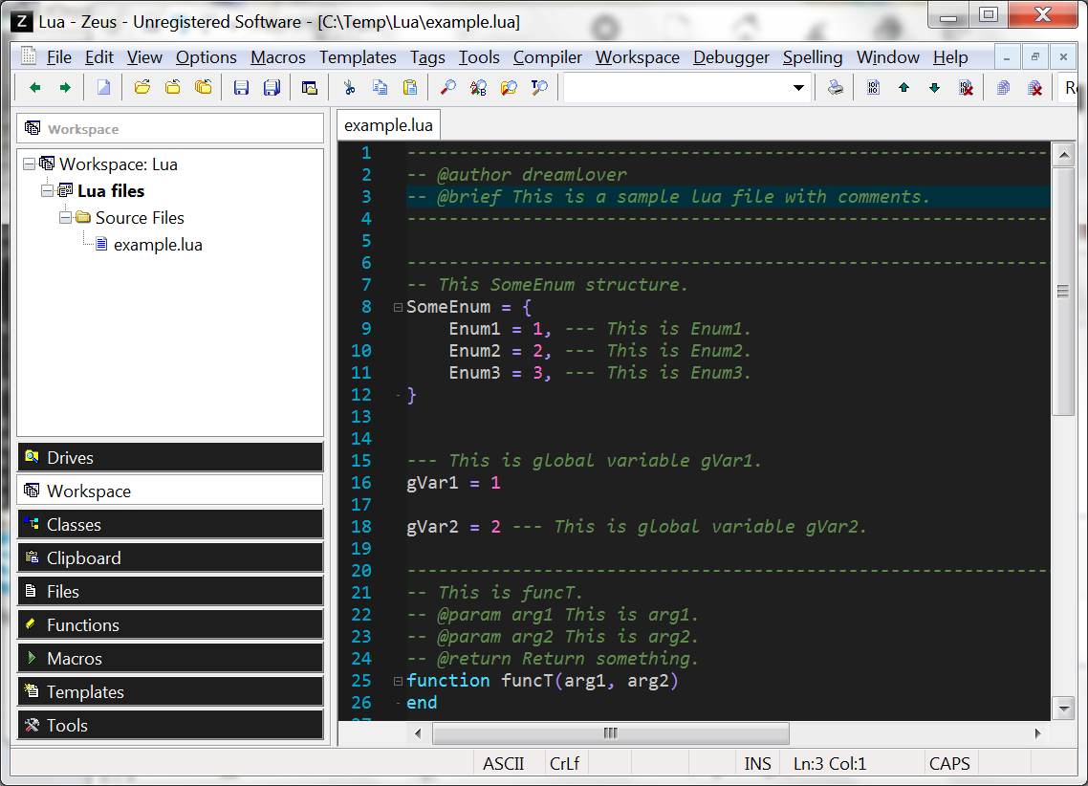Screen dimensions: 1088x786
Task: Open the toolbar search combo box dropdown arrow
Action: click(x=798, y=87)
